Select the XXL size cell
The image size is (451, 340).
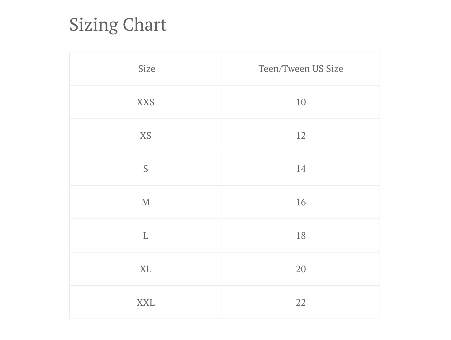point(145,303)
